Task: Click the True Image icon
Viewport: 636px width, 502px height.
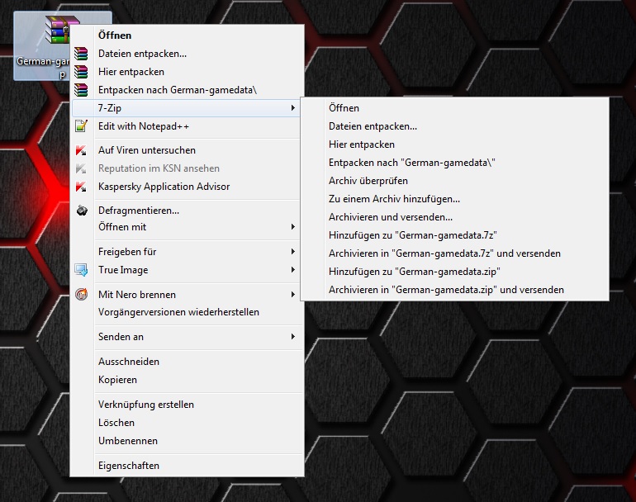Action: 81,270
